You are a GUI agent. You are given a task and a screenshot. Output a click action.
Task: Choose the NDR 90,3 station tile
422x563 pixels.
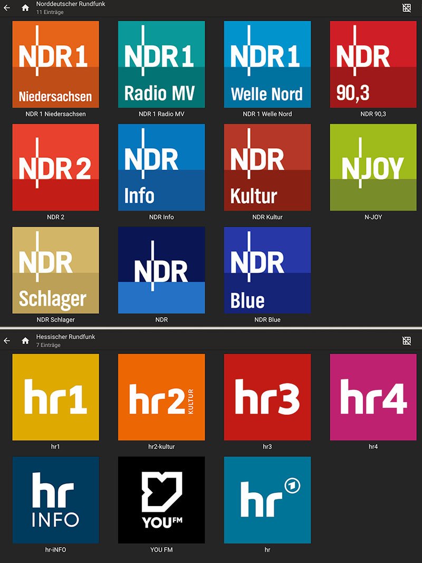373,64
